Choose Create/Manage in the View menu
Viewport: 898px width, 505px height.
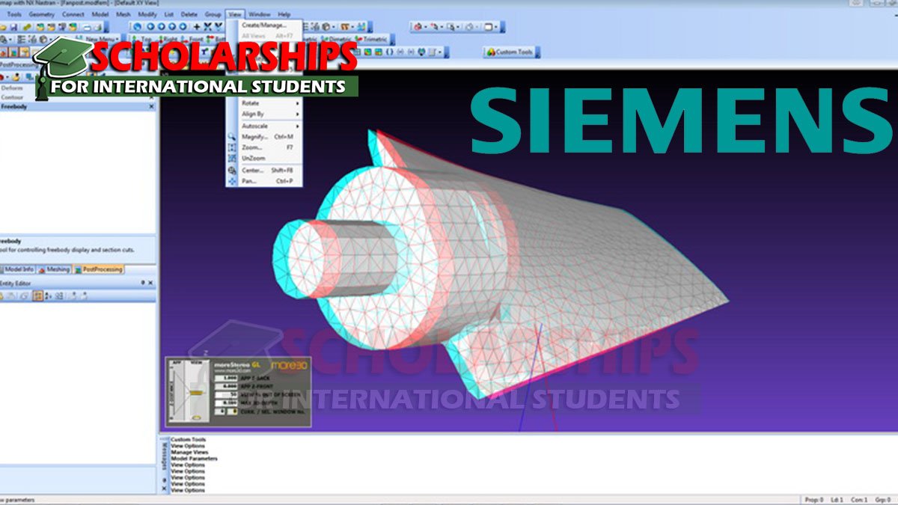click(x=264, y=25)
